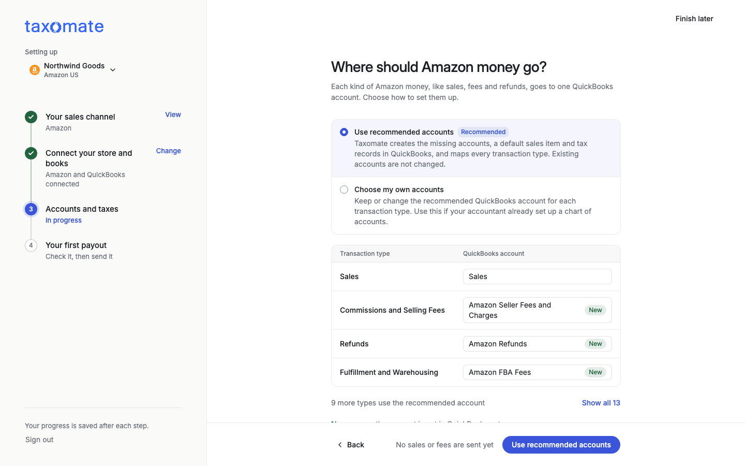Click the In progress status text

tap(64, 221)
